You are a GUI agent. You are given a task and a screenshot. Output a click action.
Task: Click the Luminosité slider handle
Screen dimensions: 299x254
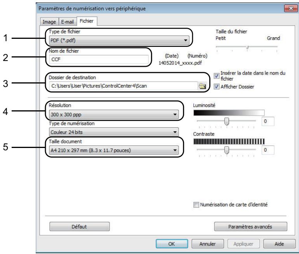pyautogui.click(x=226, y=121)
